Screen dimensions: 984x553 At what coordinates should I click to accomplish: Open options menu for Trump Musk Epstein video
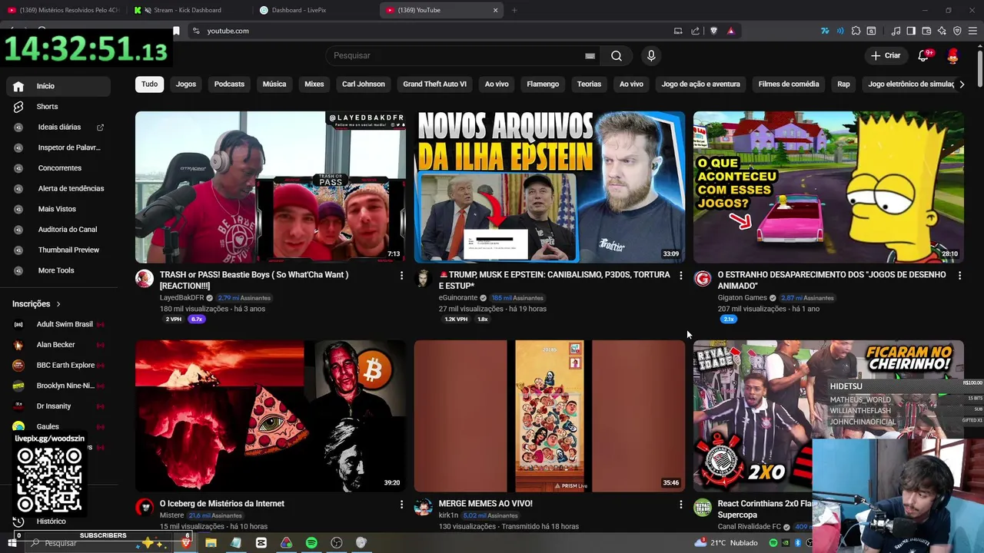pyautogui.click(x=680, y=275)
